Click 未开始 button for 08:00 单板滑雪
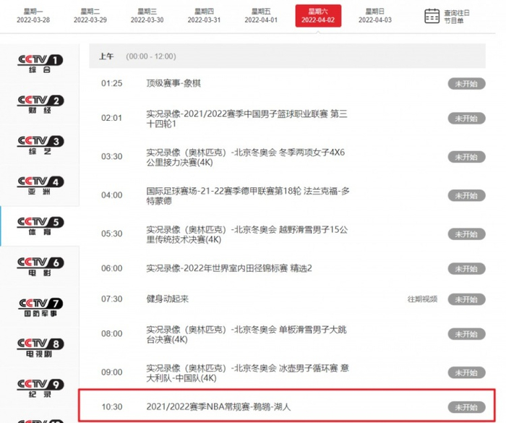506x423 pixels. tap(466, 334)
